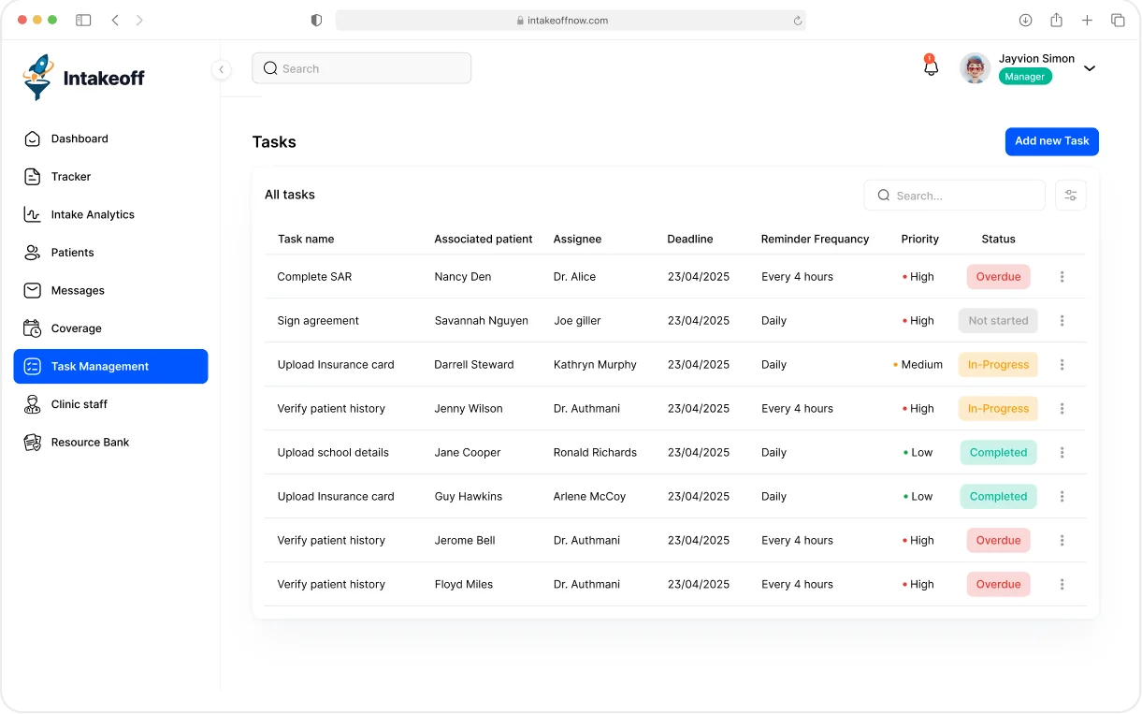Screen dimensions: 1142x714
Task: Click Completed status for Jane Cooper
Action: click(998, 453)
